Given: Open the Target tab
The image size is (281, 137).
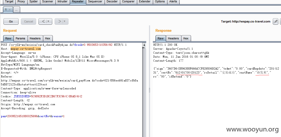Looking at the screenshot, I should [x=9, y=2].
